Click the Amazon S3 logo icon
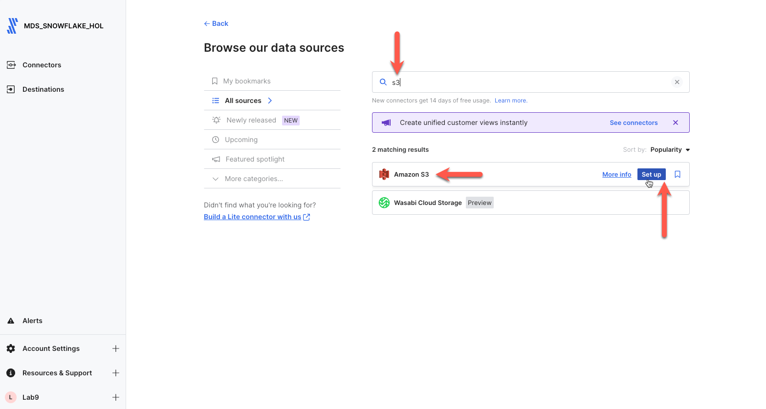The image size is (766, 409). 384,174
